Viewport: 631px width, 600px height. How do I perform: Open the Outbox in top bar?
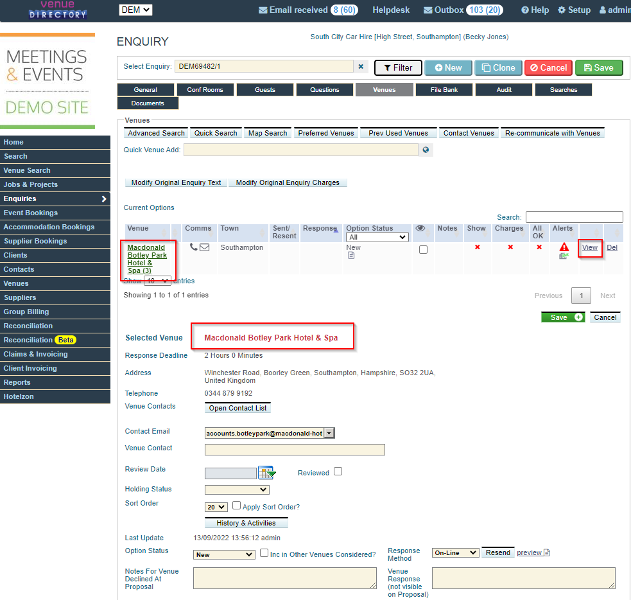click(463, 10)
